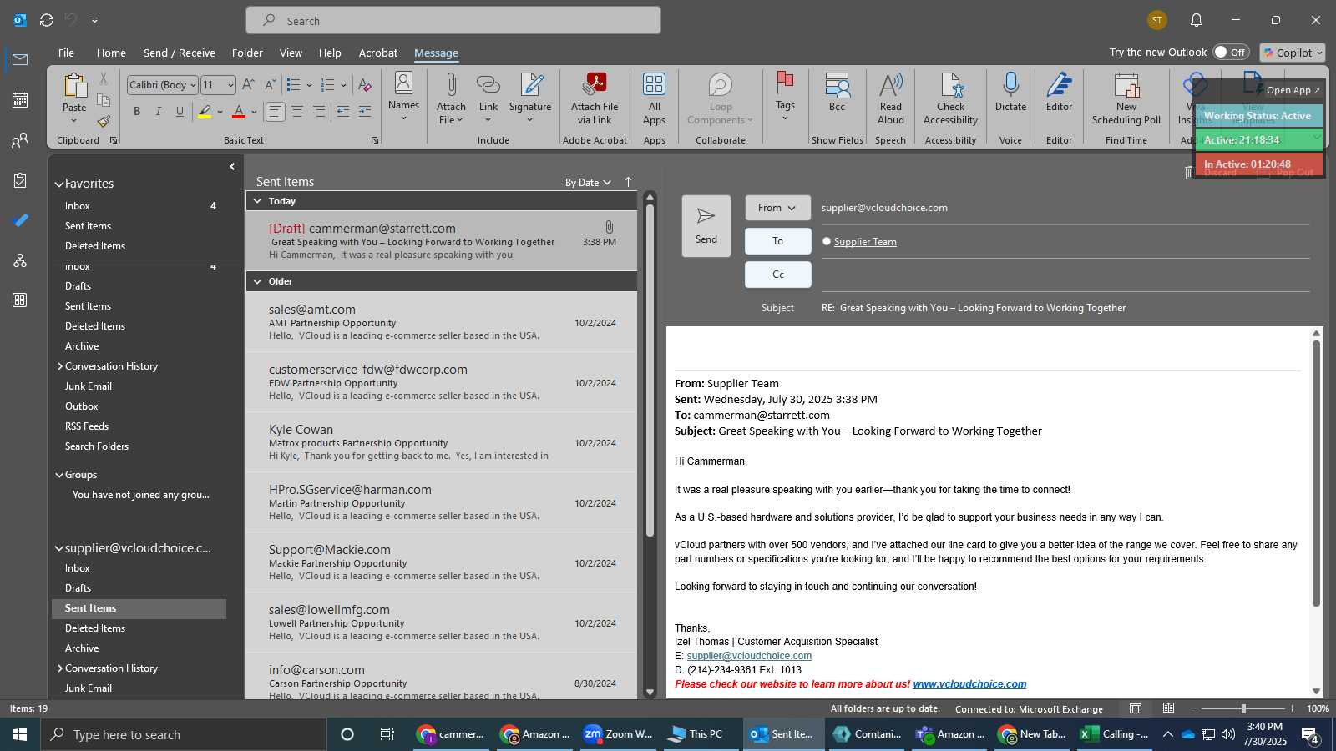This screenshot has height=751, width=1336.
Task: Open text highlight color swatch
Action: [x=205, y=111]
